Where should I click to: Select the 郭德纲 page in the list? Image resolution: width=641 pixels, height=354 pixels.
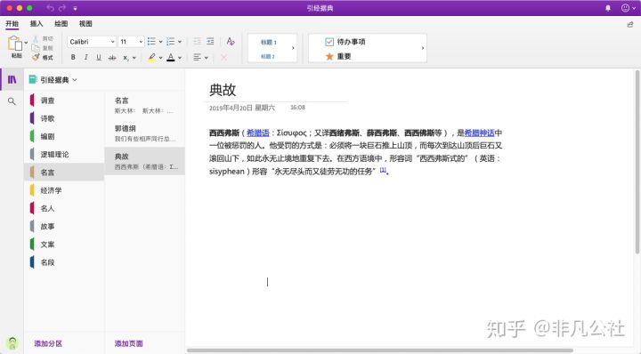pos(145,133)
